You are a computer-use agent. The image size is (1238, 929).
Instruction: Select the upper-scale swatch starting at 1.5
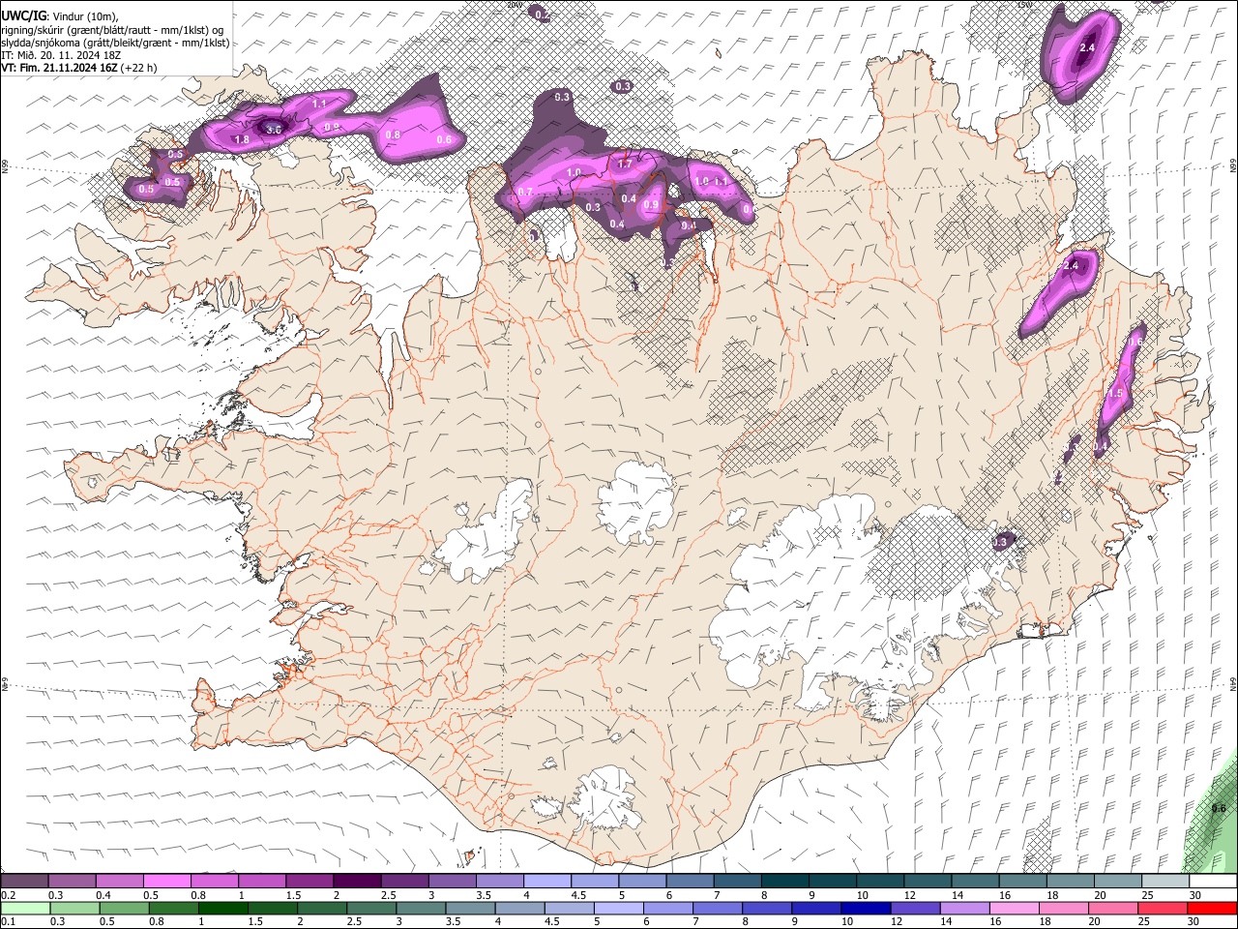tap(309, 882)
